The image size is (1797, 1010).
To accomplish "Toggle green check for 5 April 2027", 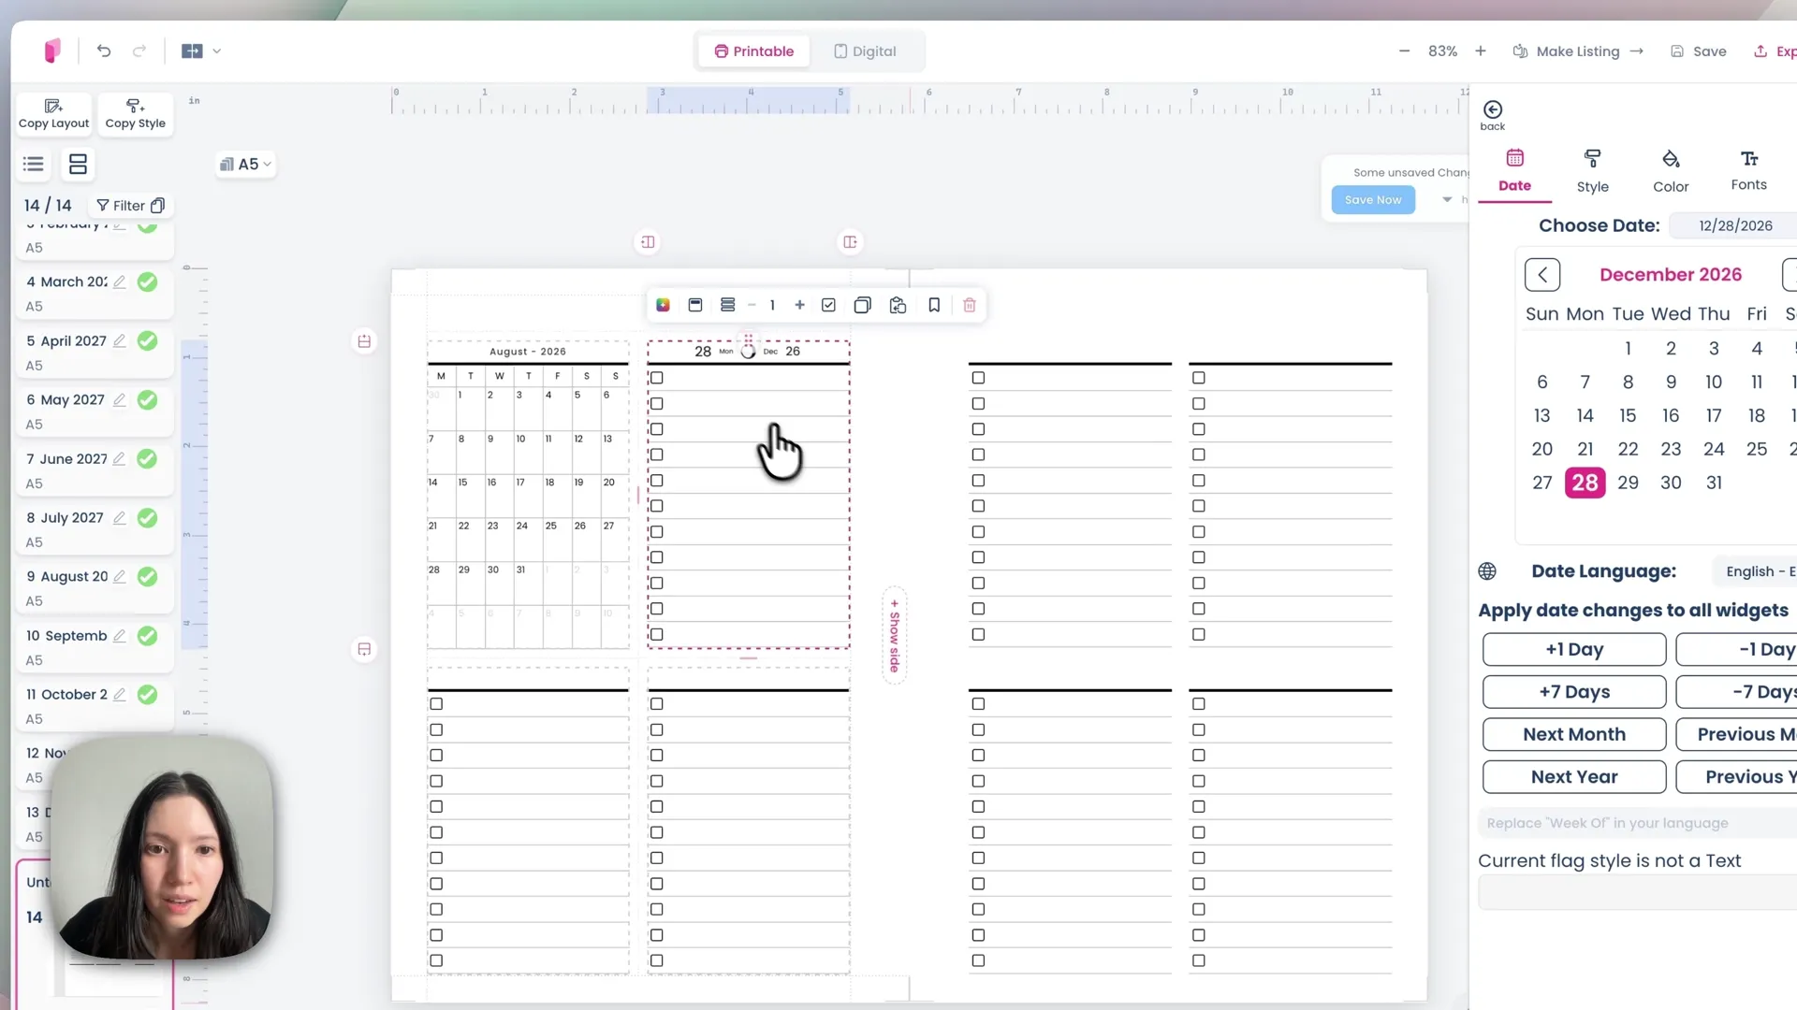I will point(147,341).
